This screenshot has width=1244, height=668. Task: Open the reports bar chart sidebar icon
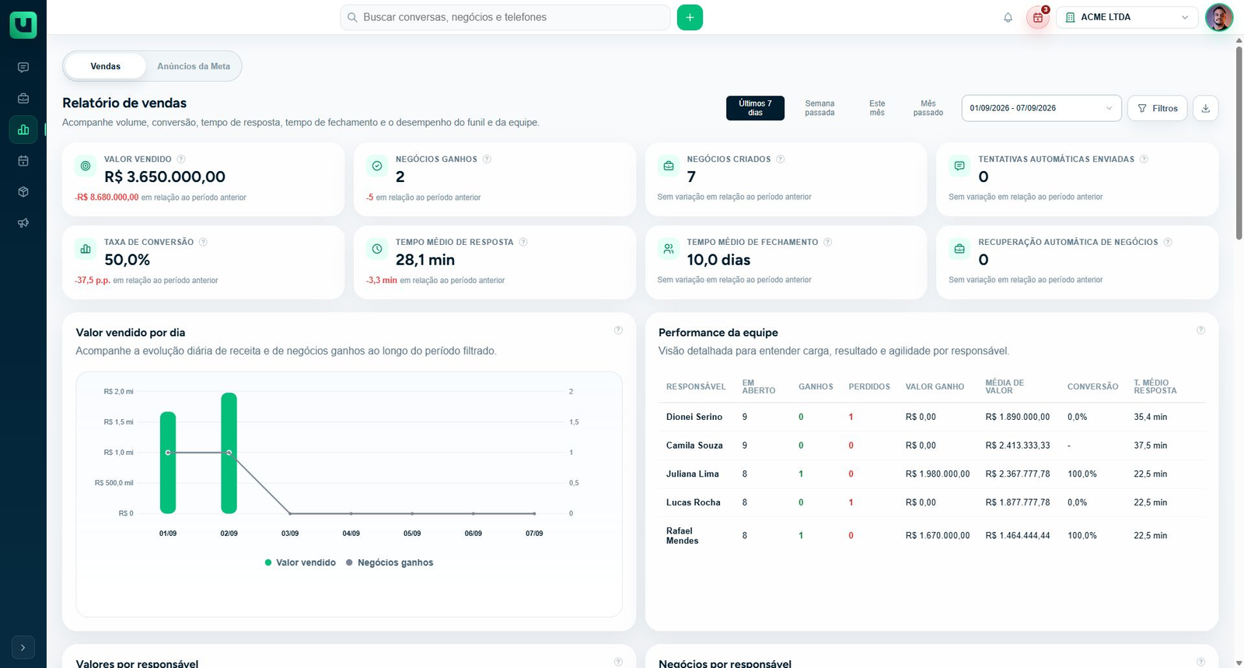(x=23, y=130)
